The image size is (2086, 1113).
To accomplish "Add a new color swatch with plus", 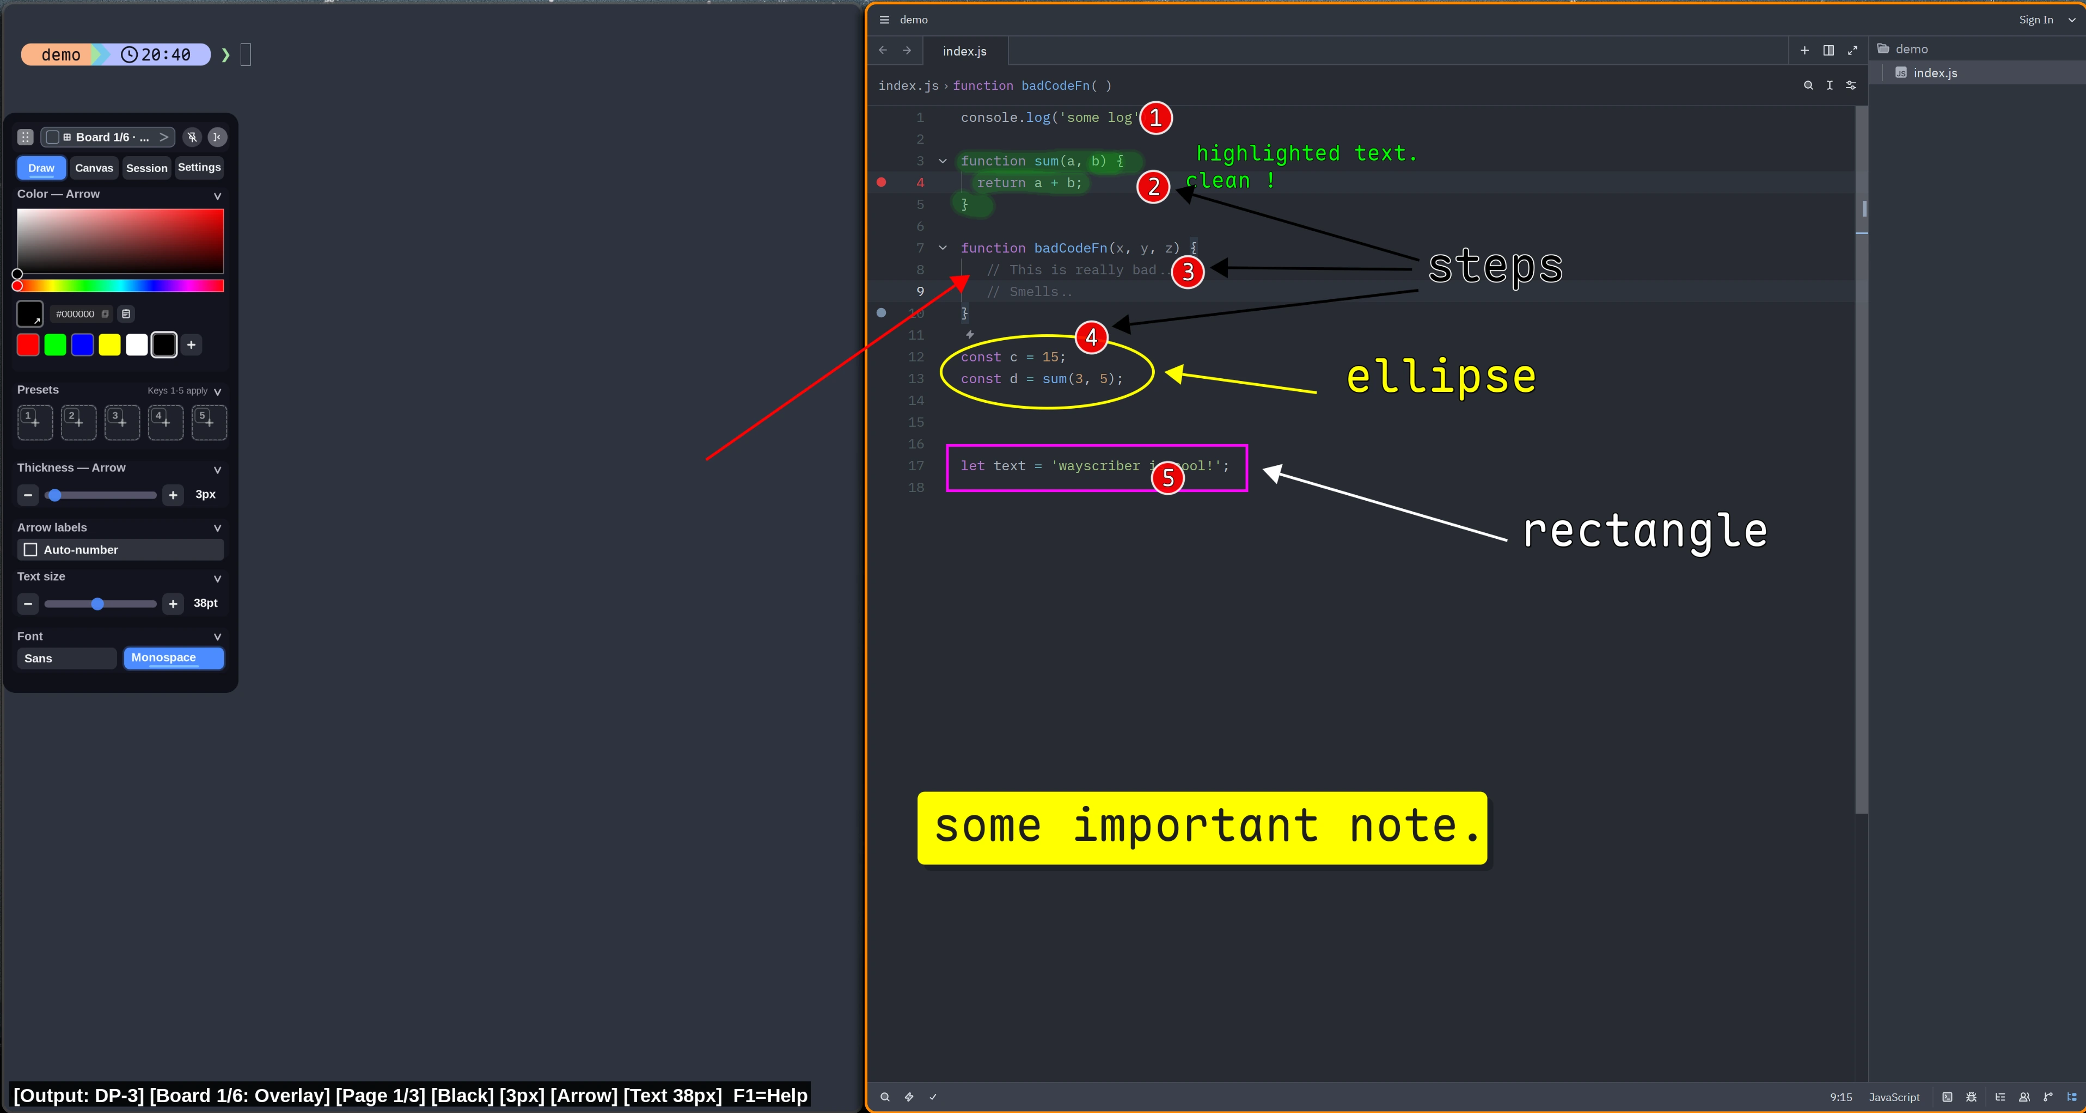I will coord(191,345).
